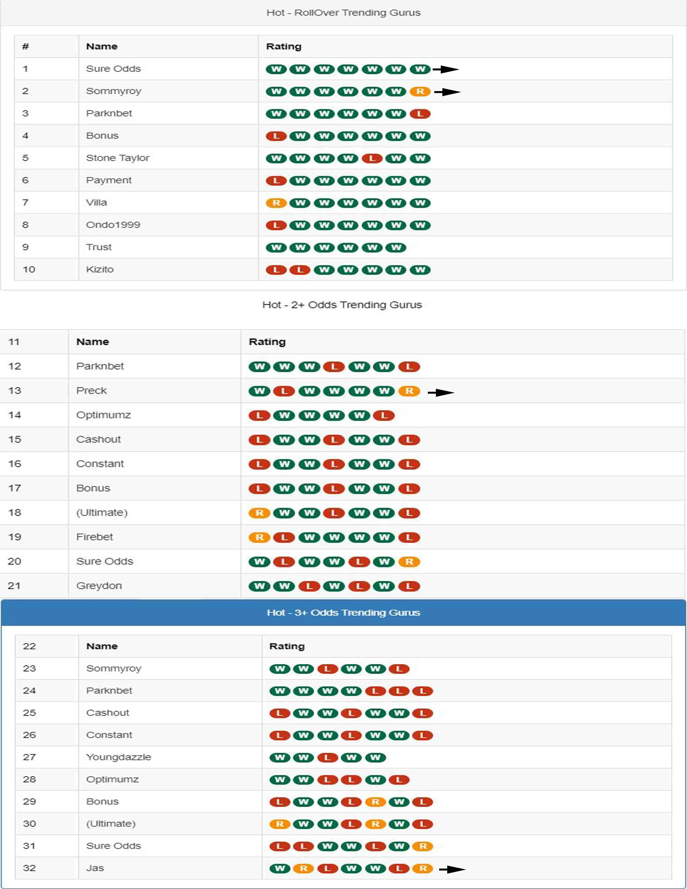Select the name (Ultimate) in row 30
Viewport: 687px width, 889px height.
(x=111, y=824)
